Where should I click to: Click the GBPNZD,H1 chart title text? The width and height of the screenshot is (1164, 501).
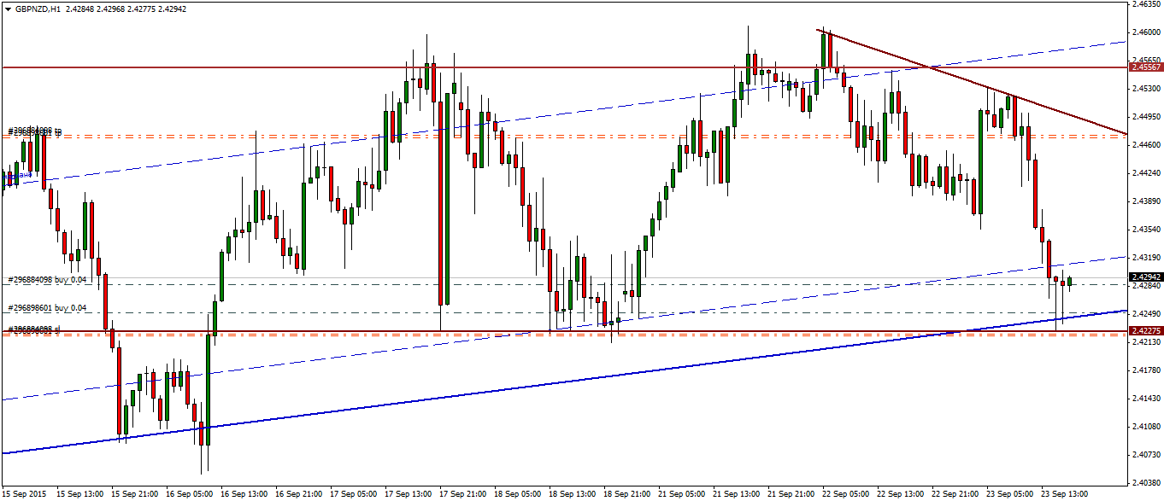(37, 9)
